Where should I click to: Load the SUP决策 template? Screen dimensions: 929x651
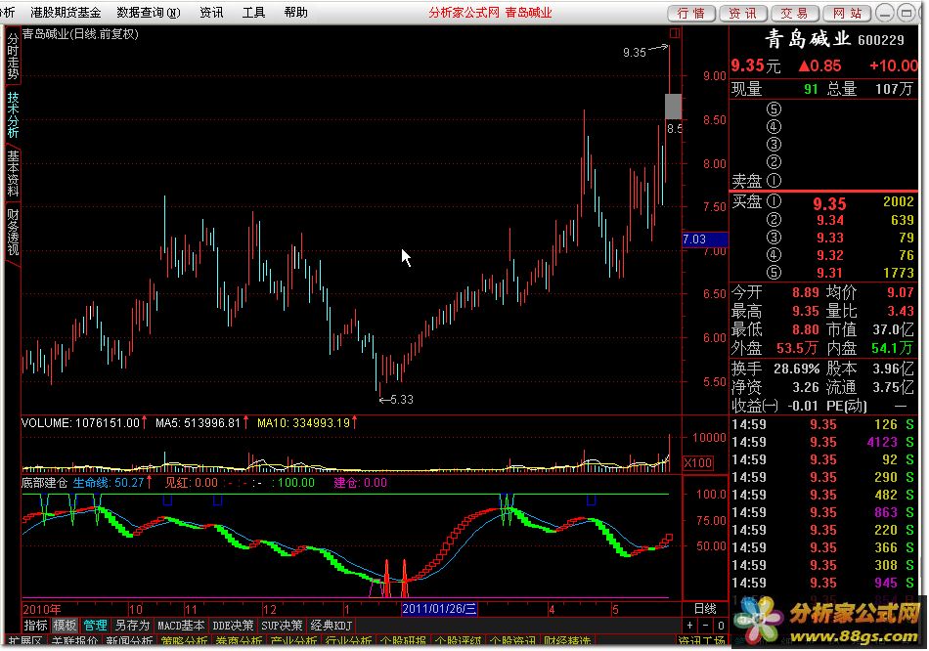point(282,625)
